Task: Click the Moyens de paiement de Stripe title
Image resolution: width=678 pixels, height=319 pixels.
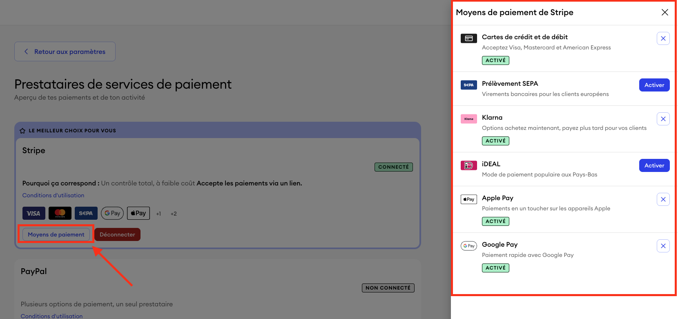Action: click(x=515, y=12)
